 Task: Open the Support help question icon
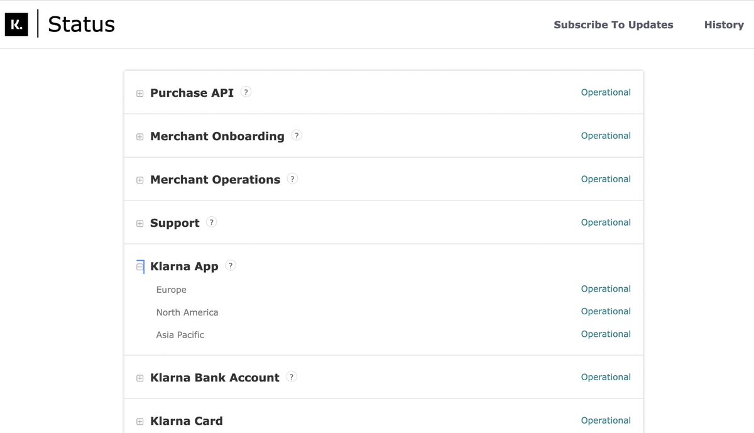click(x=212, y=222)
